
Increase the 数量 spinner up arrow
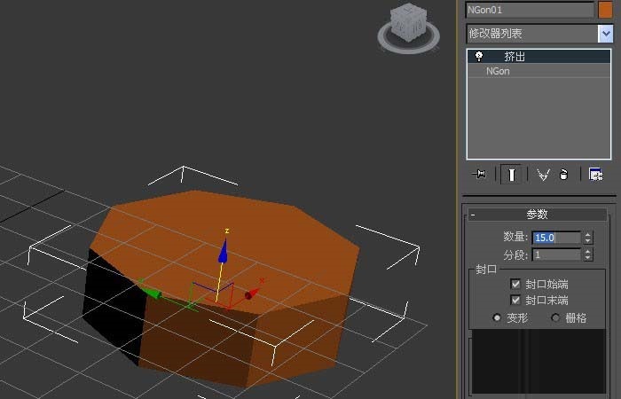587,234
